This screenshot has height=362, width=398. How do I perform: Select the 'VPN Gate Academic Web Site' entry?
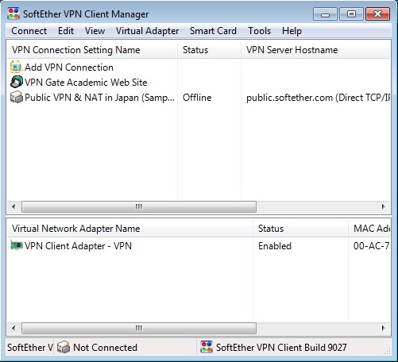click(86, 83)
